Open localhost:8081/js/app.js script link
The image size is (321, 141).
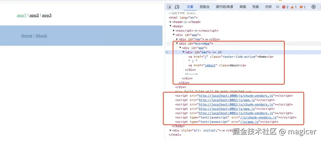[227, 109]
